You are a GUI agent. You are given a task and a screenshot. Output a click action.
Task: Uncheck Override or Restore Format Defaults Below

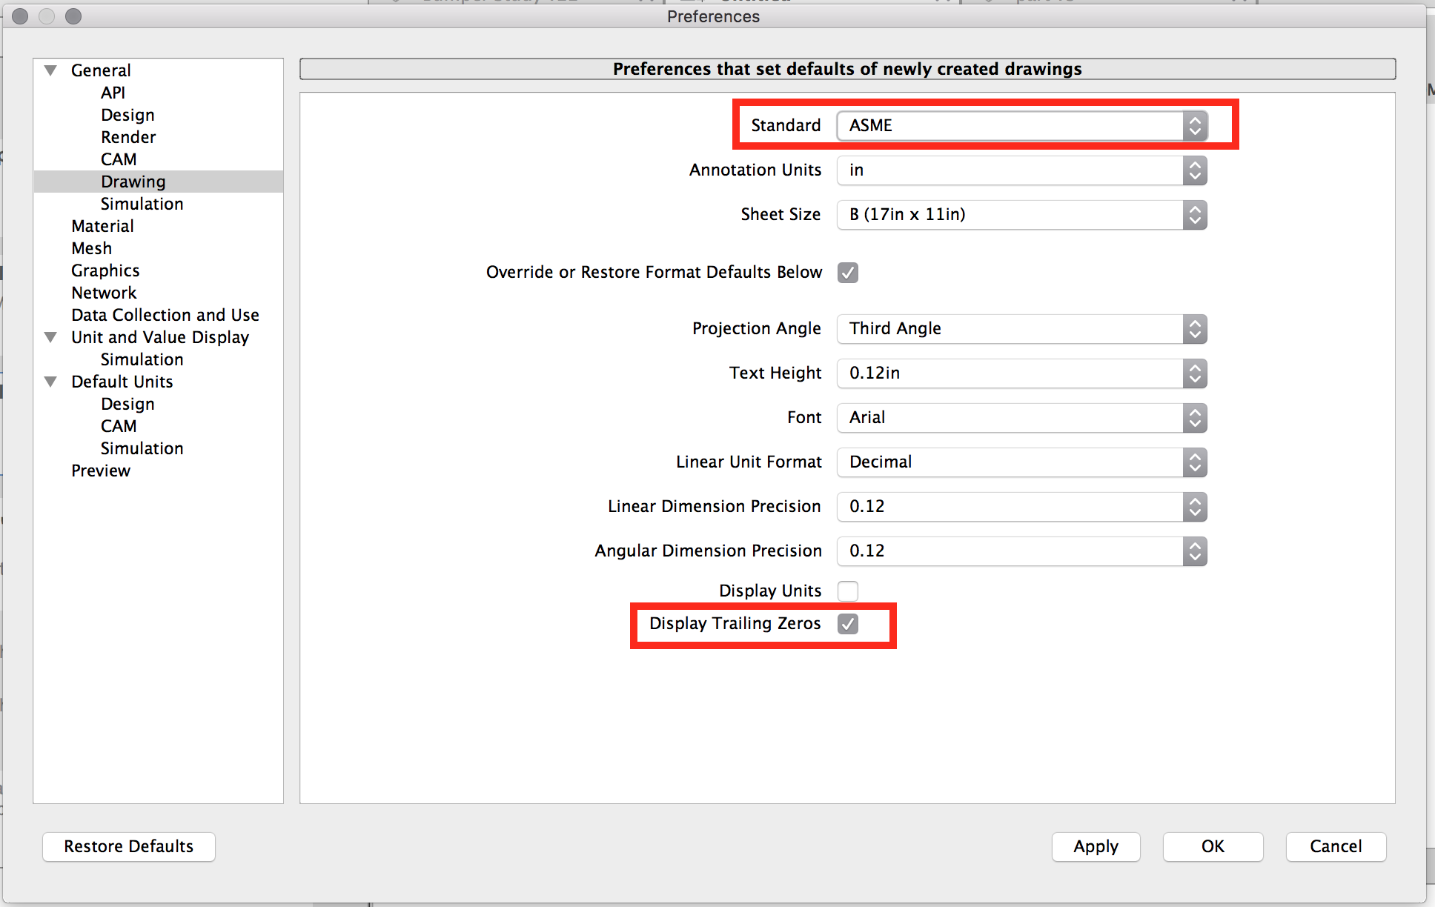(847, 273)
